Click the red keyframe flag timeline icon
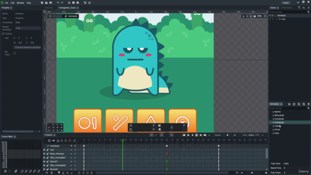This screenshot has height=175, width=311. (70, 140)
